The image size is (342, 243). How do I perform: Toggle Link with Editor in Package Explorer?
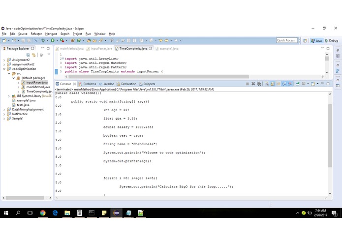[33, 55]
